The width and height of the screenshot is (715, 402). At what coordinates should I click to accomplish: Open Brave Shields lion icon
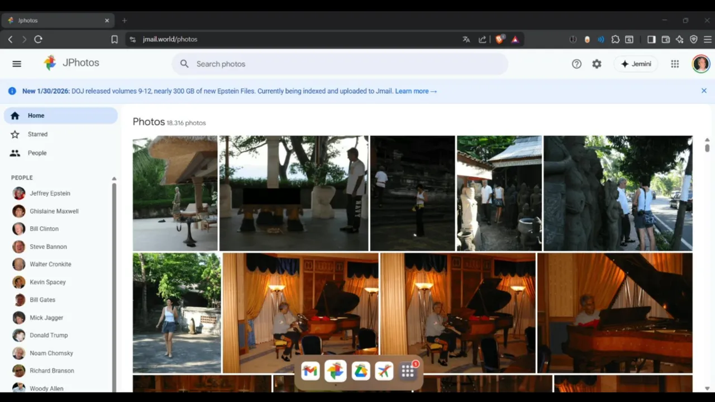tap(500, 39)
